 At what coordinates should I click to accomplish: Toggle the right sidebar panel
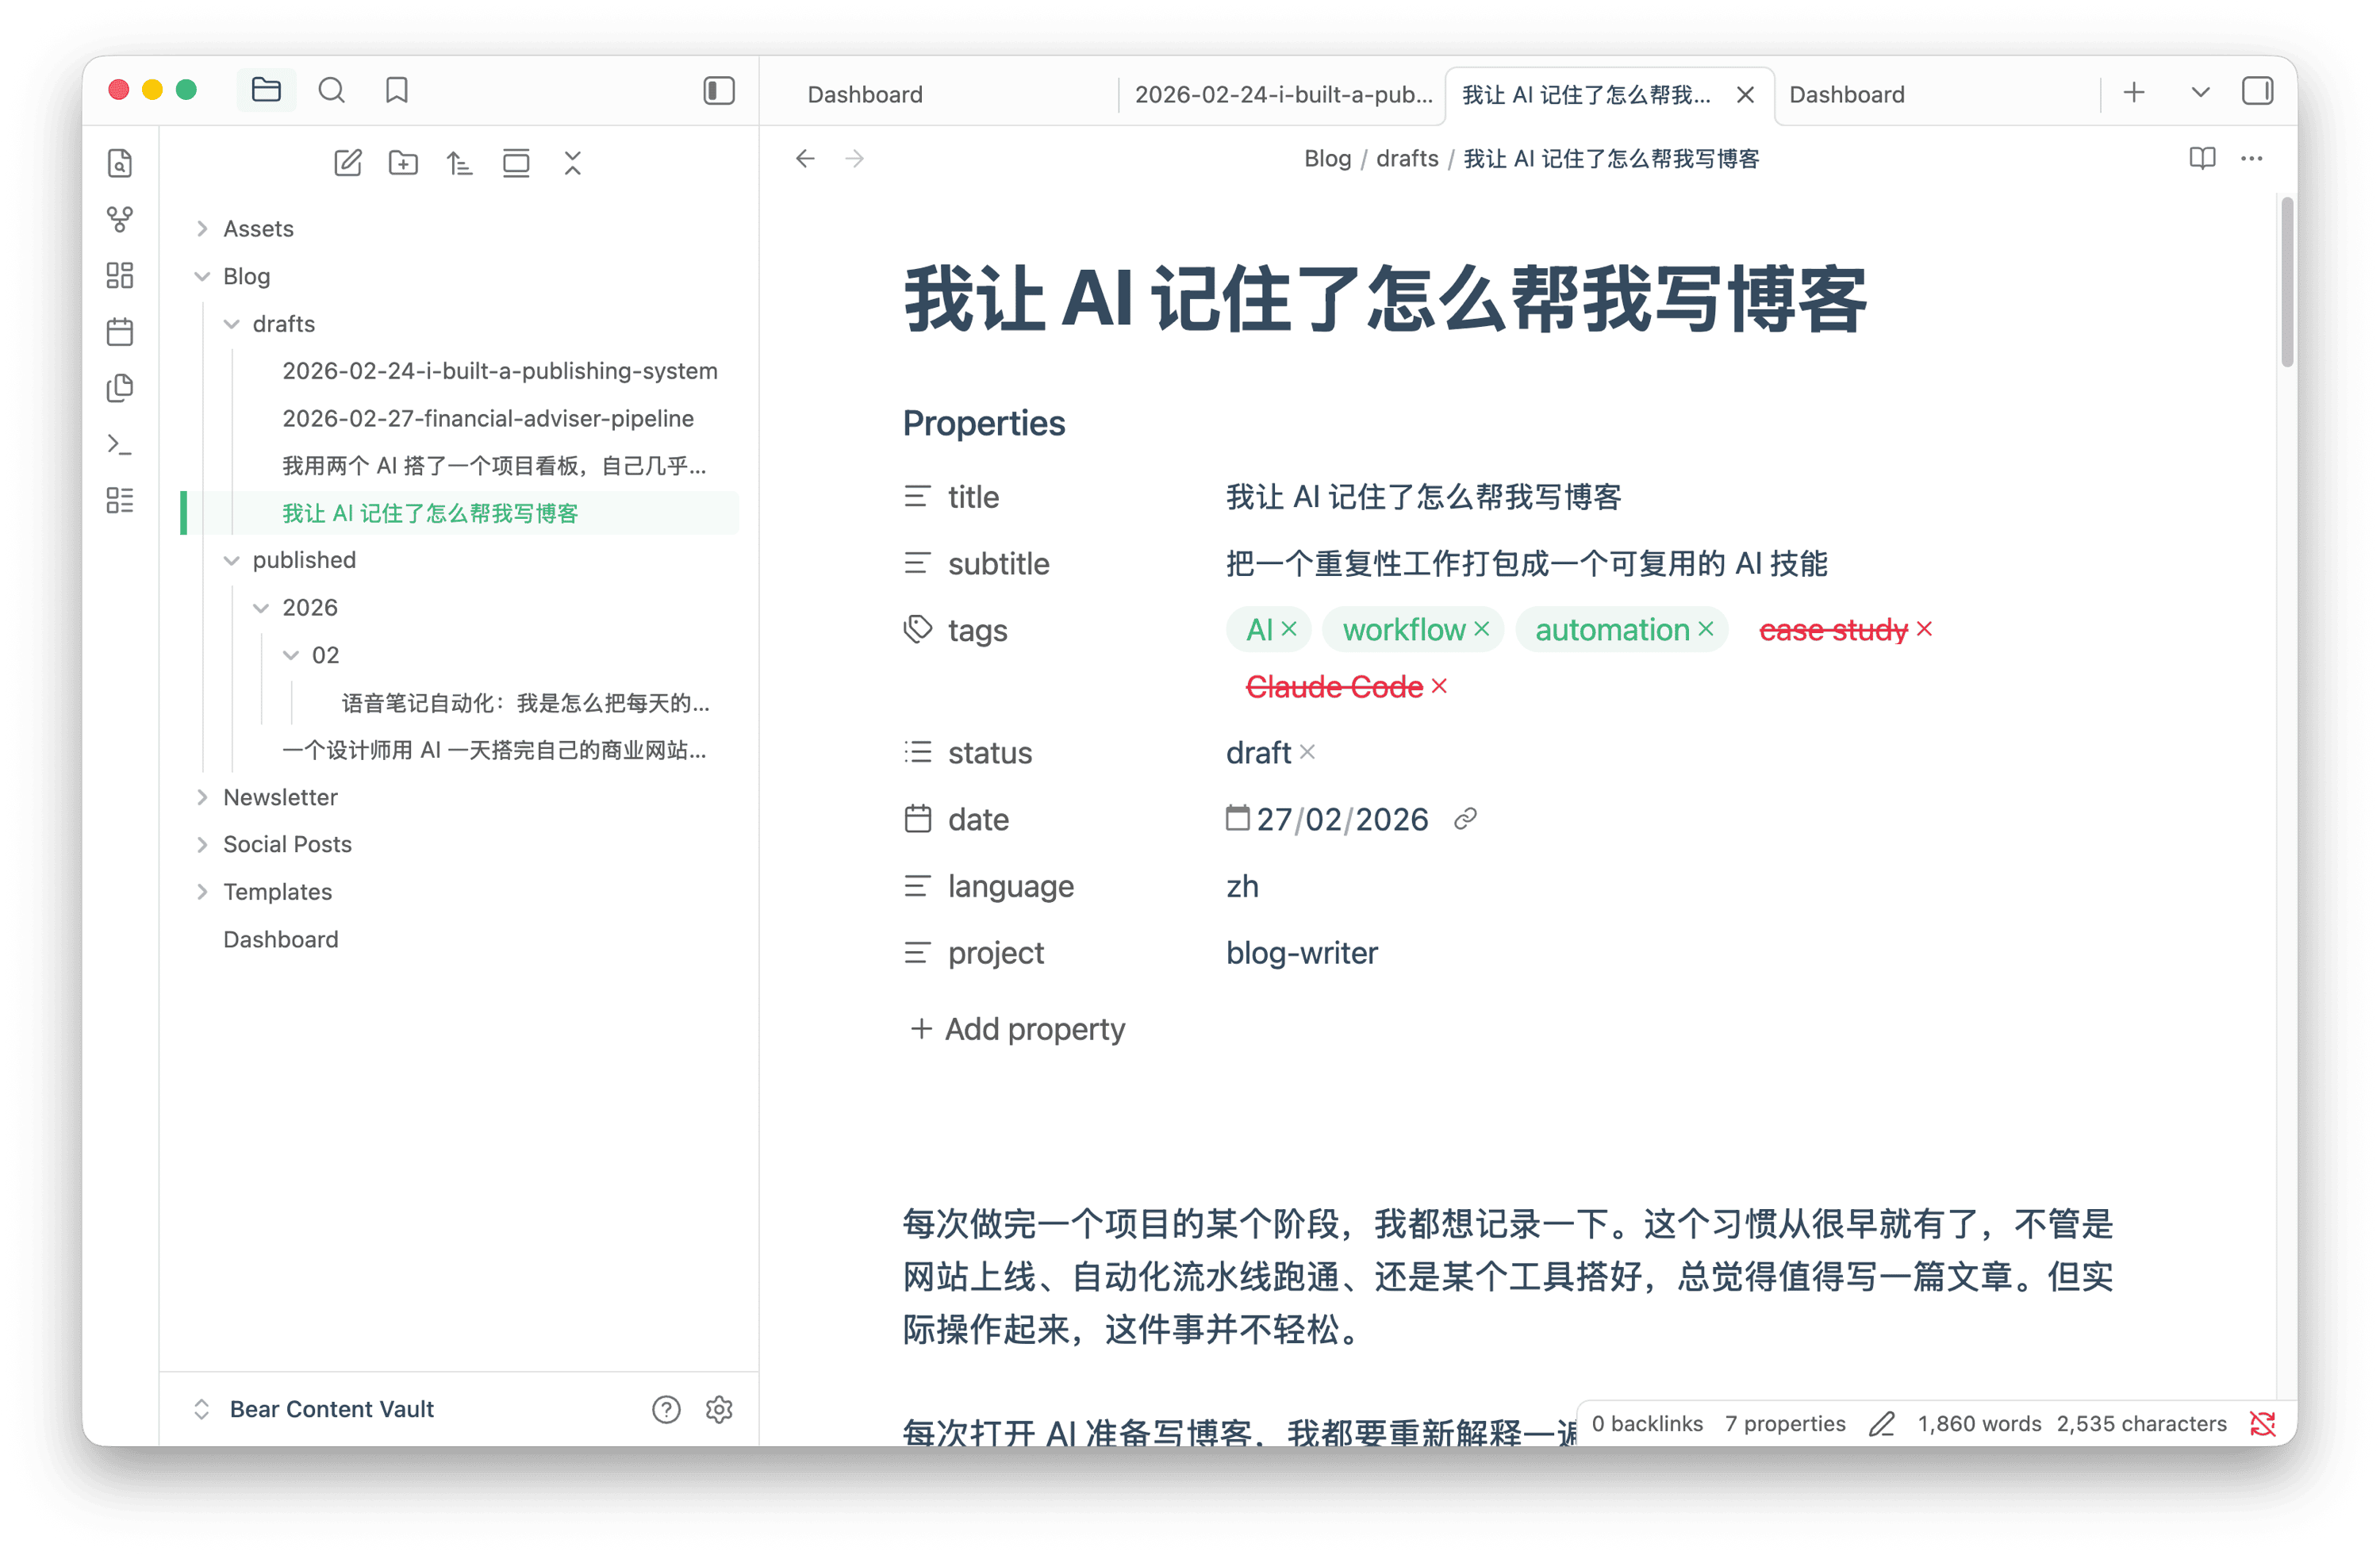click(2257, 92)
